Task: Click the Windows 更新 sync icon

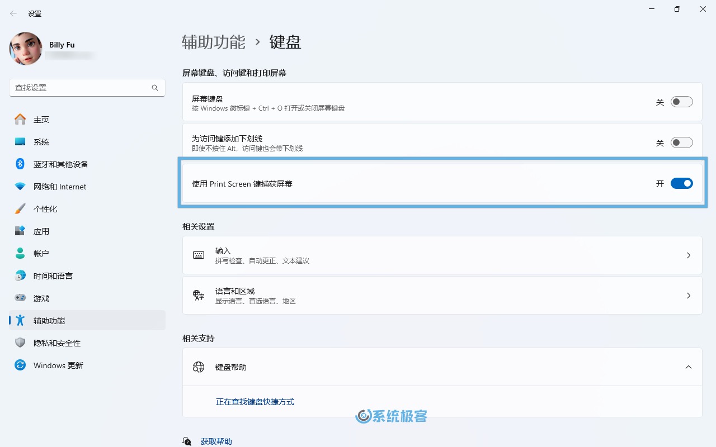Action: pyautogui.click(x=20, y=365)
